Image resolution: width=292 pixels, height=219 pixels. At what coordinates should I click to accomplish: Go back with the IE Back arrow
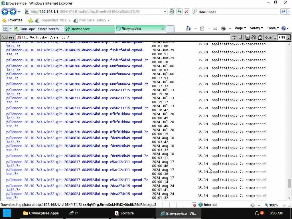pyautogui.click(x=5, y=11)
